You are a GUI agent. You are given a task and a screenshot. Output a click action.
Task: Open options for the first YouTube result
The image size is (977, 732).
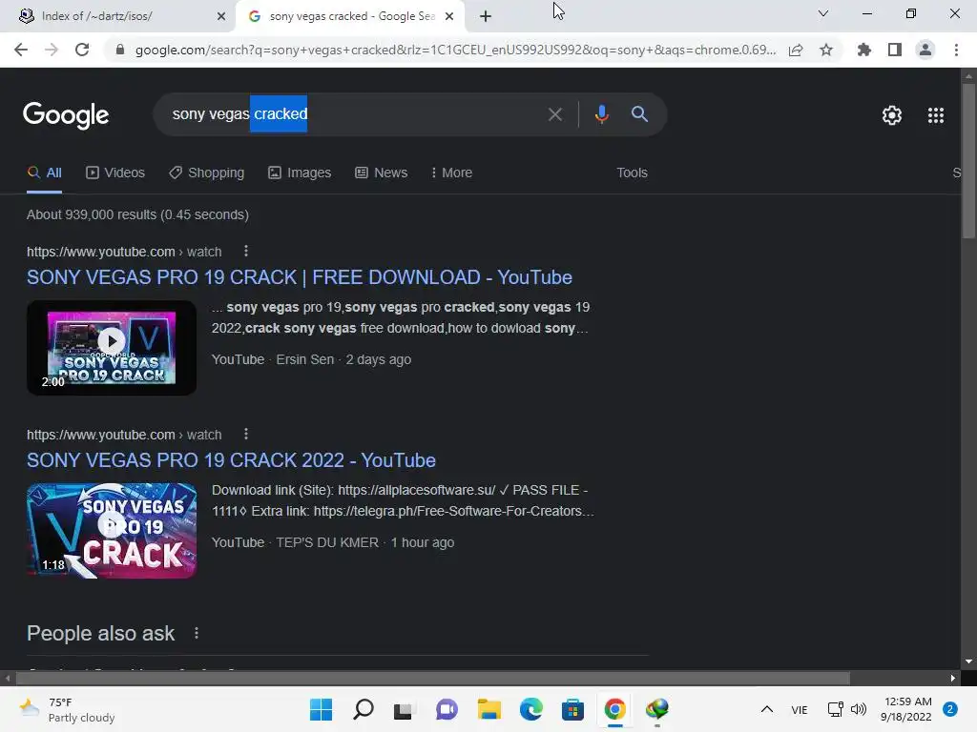pos(246,251)
